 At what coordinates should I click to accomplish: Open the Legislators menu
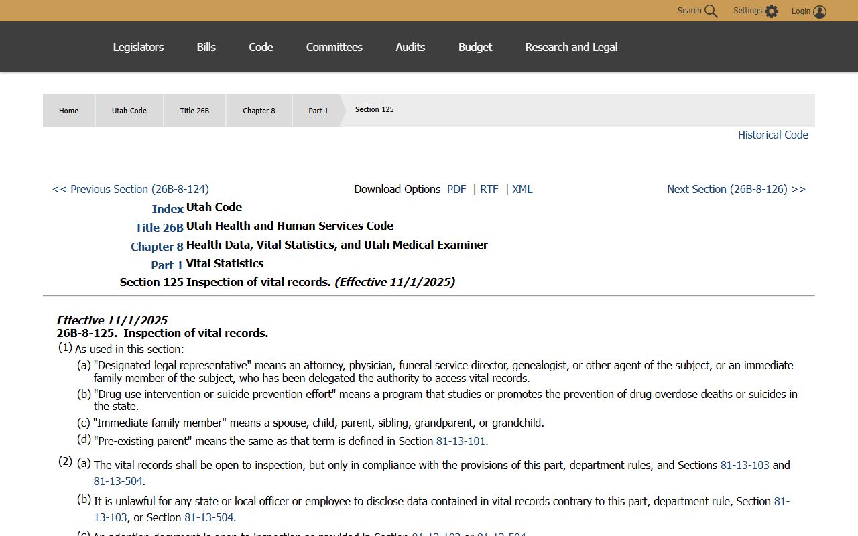pyautogui.click(x=138, y=47)
